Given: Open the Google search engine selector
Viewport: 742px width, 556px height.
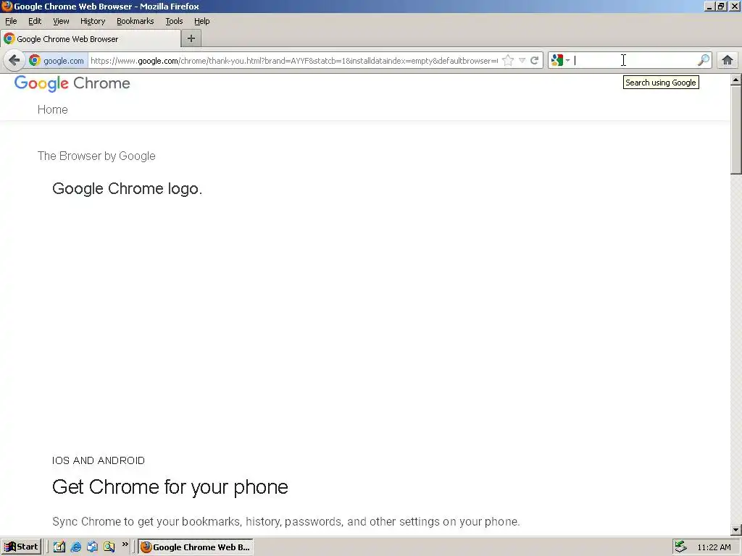Looking at the screenshot, I should (560, 60).
